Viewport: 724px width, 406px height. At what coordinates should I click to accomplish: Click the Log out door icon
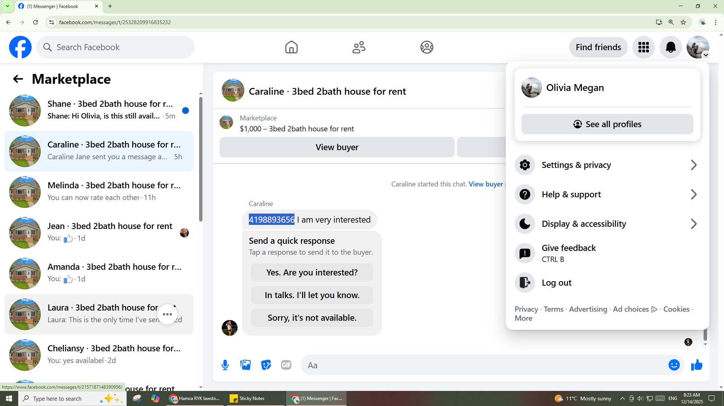[525, 283]
